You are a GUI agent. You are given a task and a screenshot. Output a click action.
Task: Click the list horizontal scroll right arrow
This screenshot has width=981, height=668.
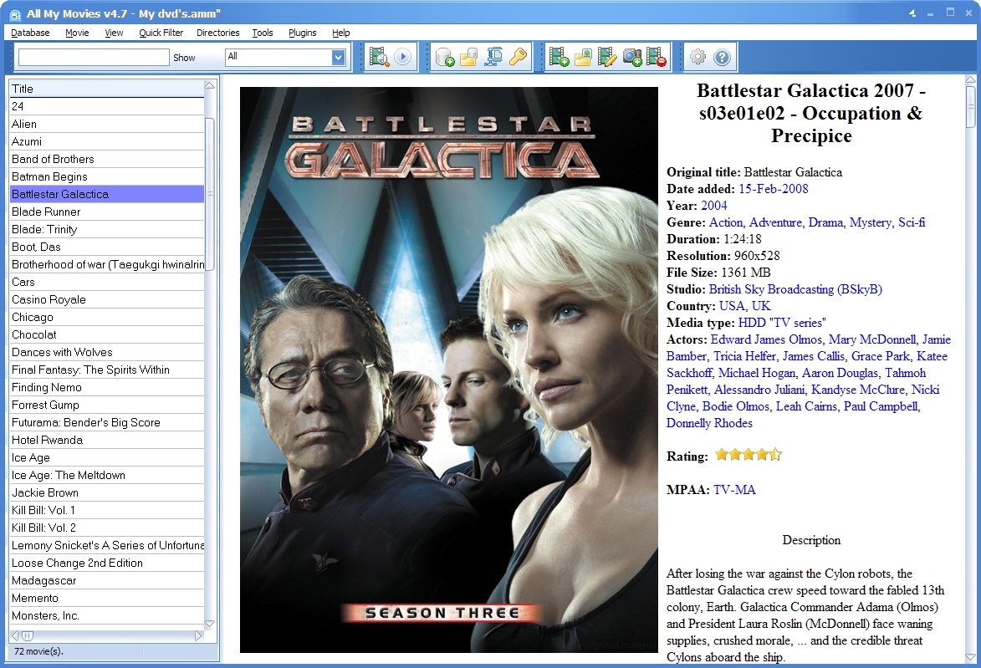point(198,635)
